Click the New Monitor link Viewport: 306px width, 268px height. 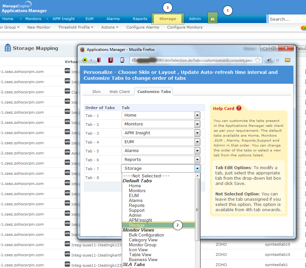(39, 27)
